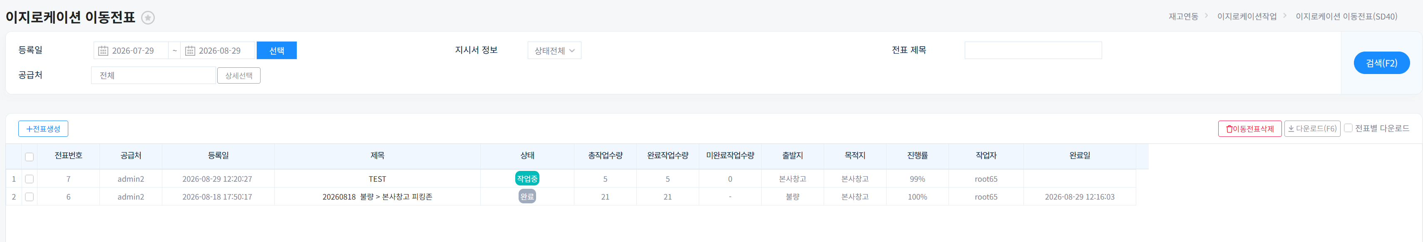
Task: Open the TEST slip title link
Action: [x=377, y=179]
